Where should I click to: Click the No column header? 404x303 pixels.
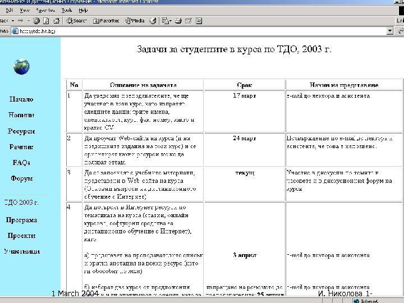tap(74, 85)
